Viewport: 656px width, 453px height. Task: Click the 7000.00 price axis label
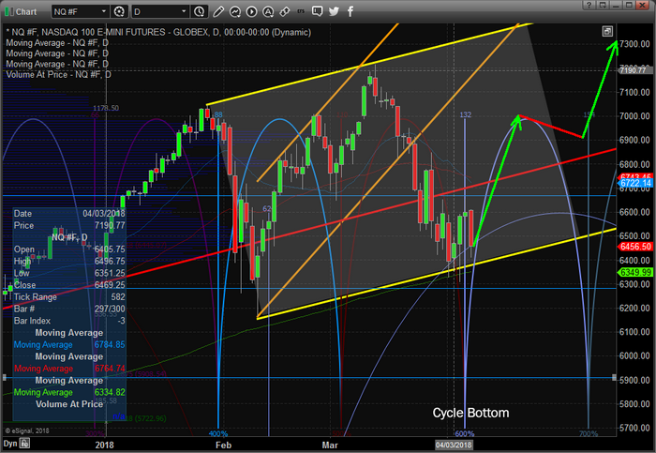634,116
